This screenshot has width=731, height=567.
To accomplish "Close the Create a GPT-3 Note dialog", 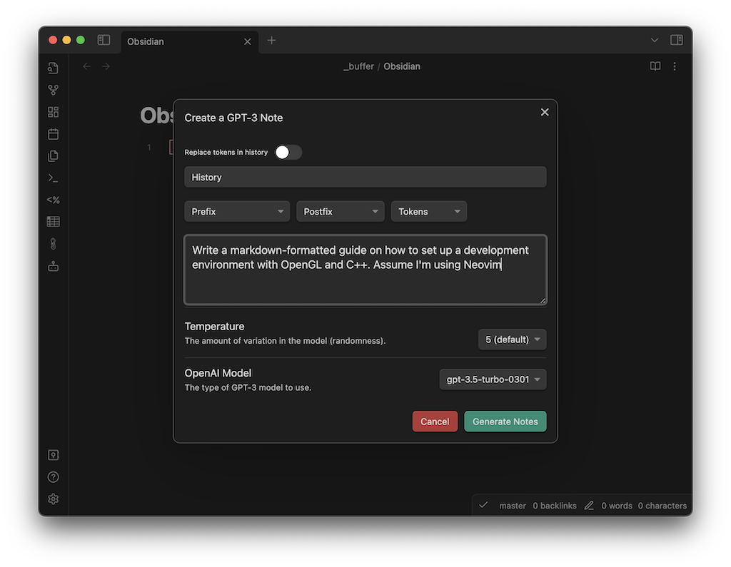I will tap(545, 112).
